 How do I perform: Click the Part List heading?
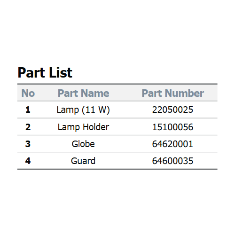pos(45,72)
